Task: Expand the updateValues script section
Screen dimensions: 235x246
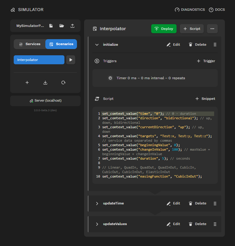Action: 97,224
